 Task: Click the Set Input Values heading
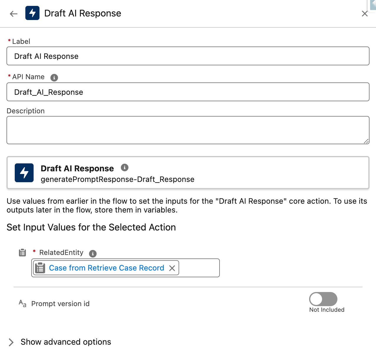coord(91,227)
